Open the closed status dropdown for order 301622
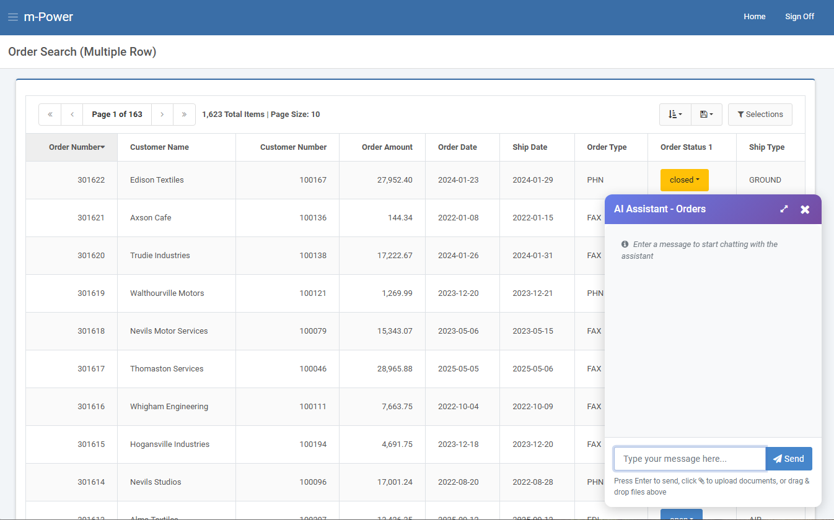The height and width of the screenshot is (520, 834). pos(684,180)
